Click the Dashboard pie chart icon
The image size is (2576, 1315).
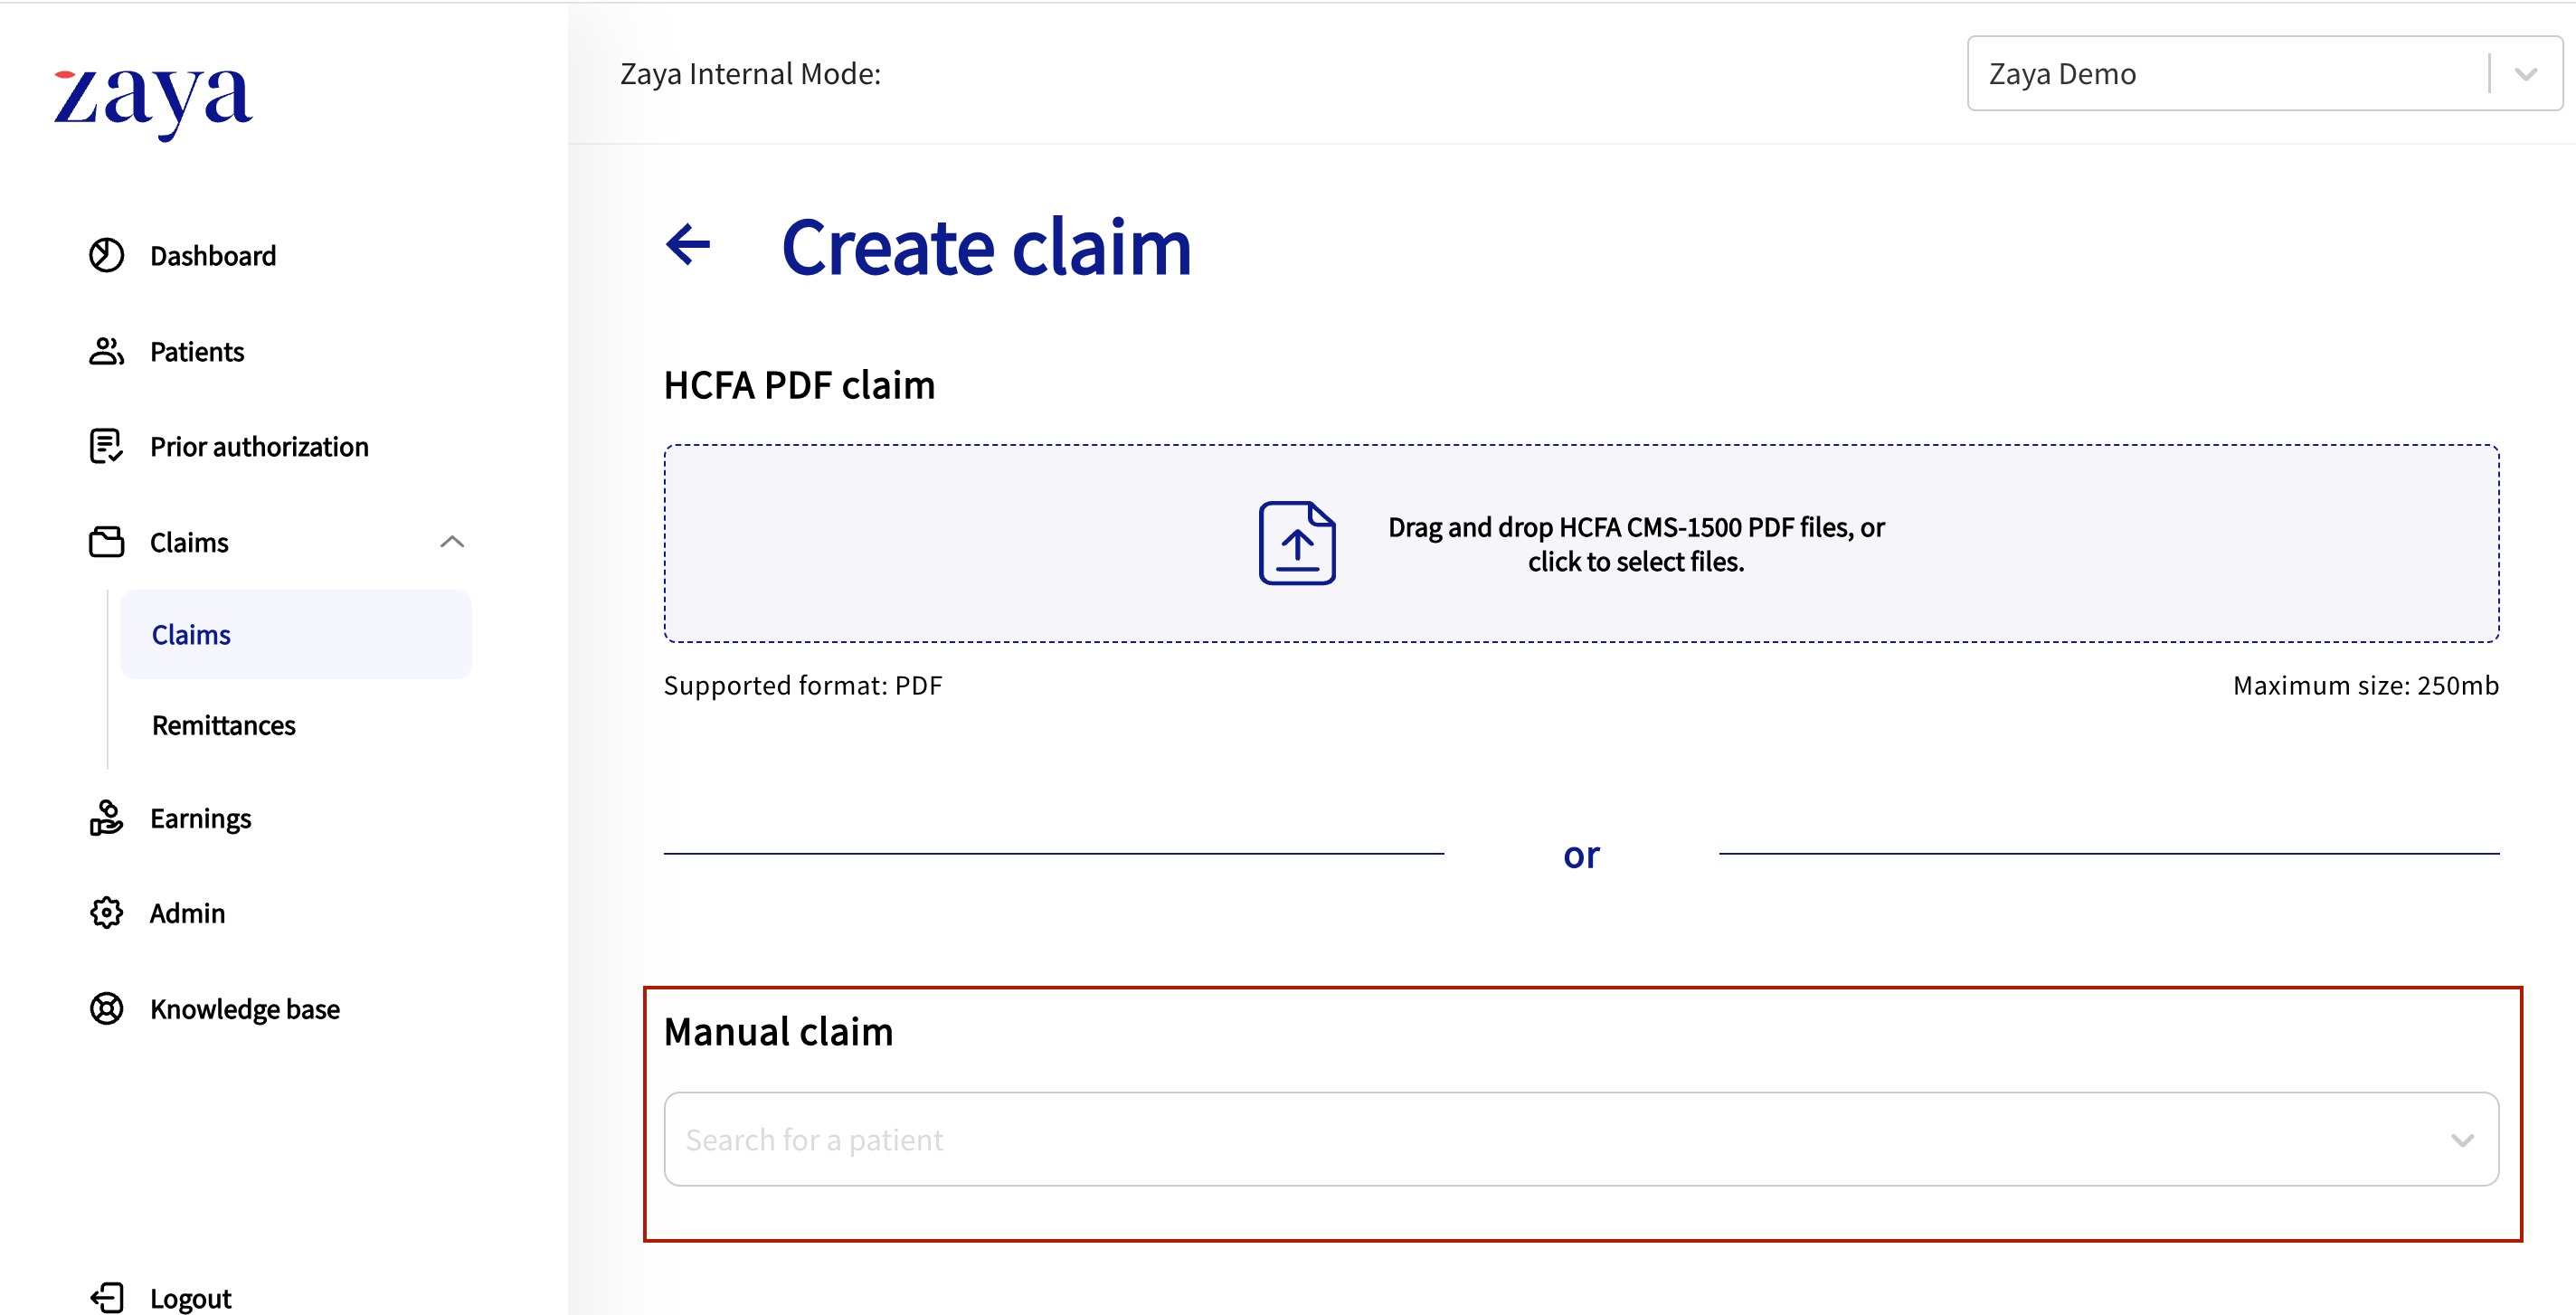[106, 256]
